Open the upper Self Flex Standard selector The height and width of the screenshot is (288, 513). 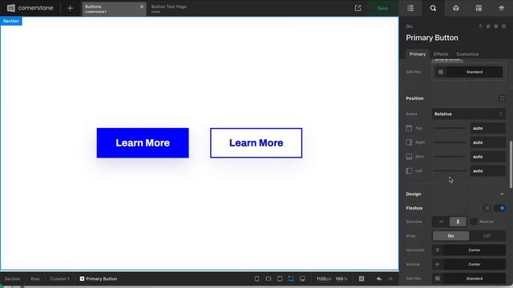468,72
